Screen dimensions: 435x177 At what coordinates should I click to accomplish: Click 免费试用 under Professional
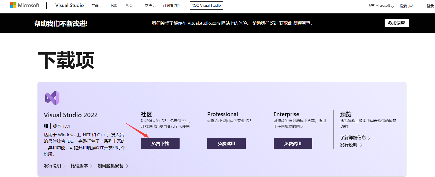[x=226, y=143]
